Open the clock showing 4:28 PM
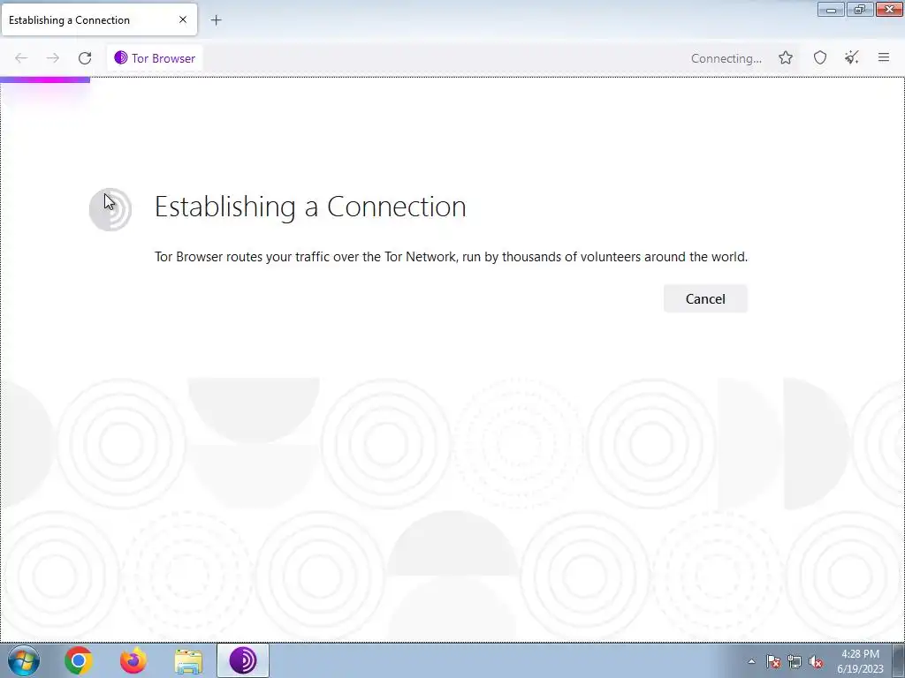Screen dimensions: 905x678 [860, 661]
